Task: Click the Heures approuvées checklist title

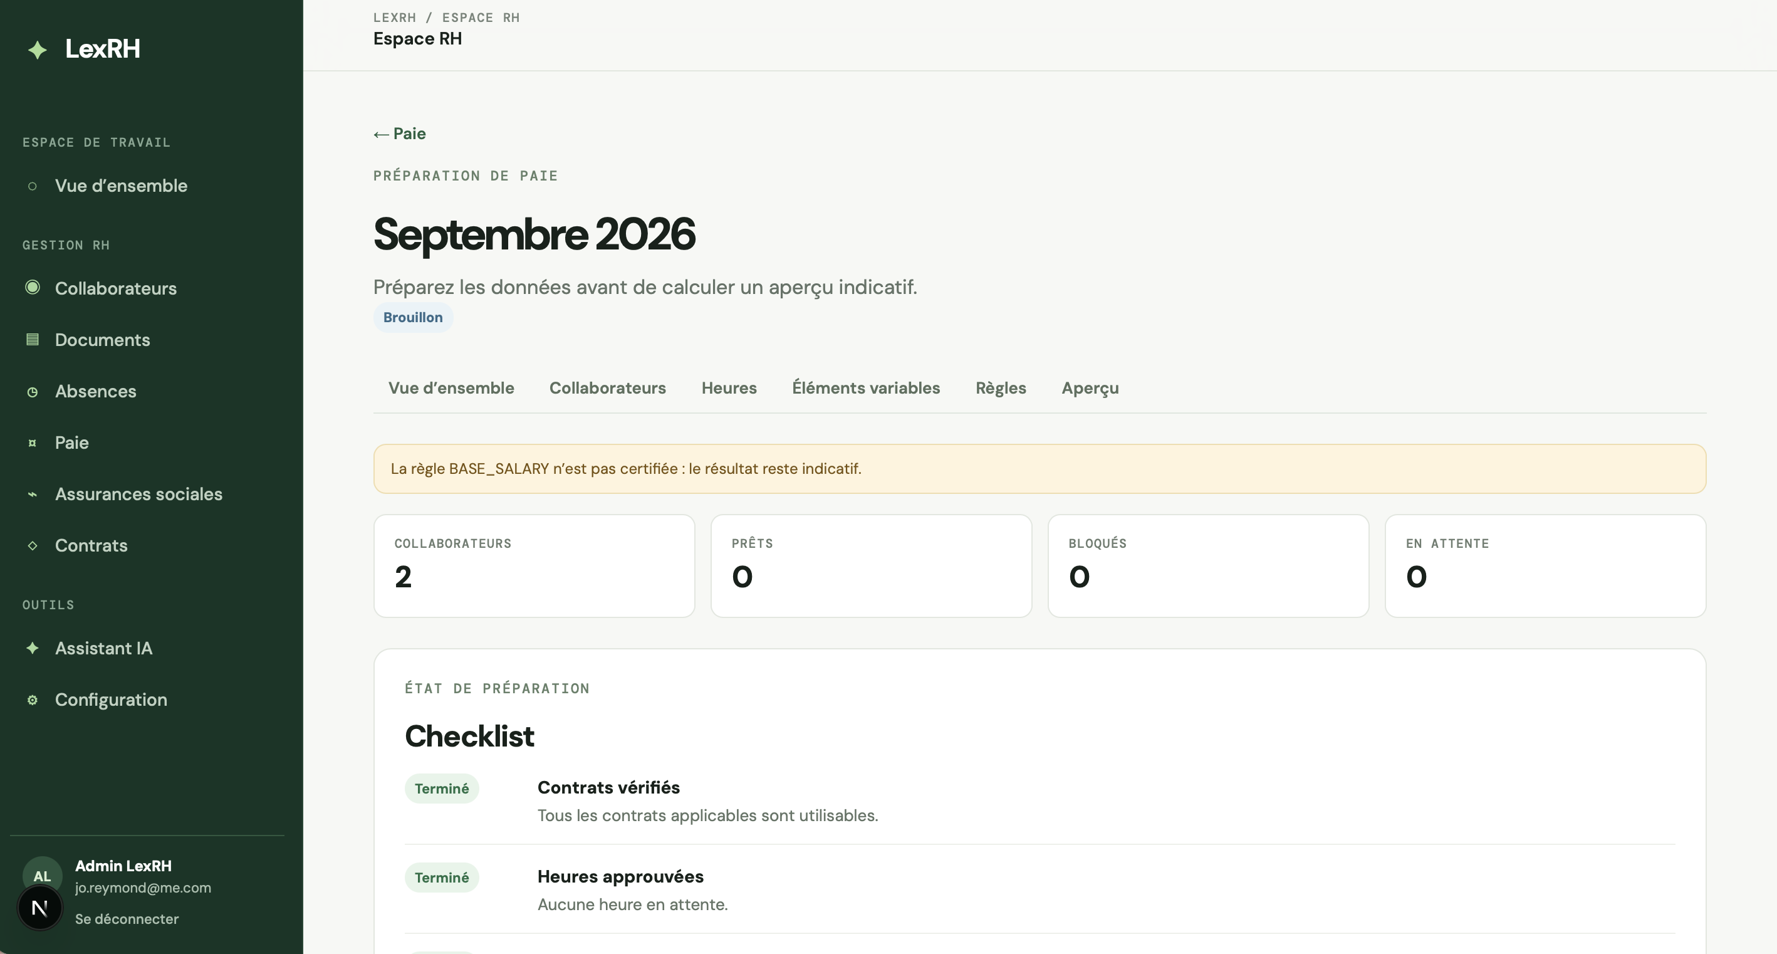Action: (x=620, y=877)
